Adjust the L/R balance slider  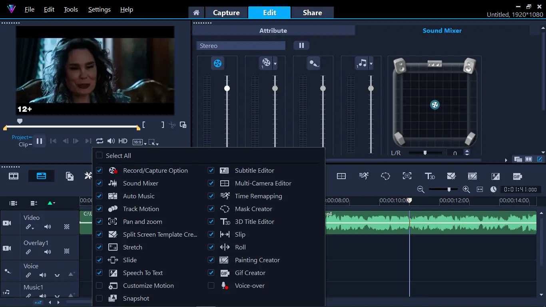point(425,153)
